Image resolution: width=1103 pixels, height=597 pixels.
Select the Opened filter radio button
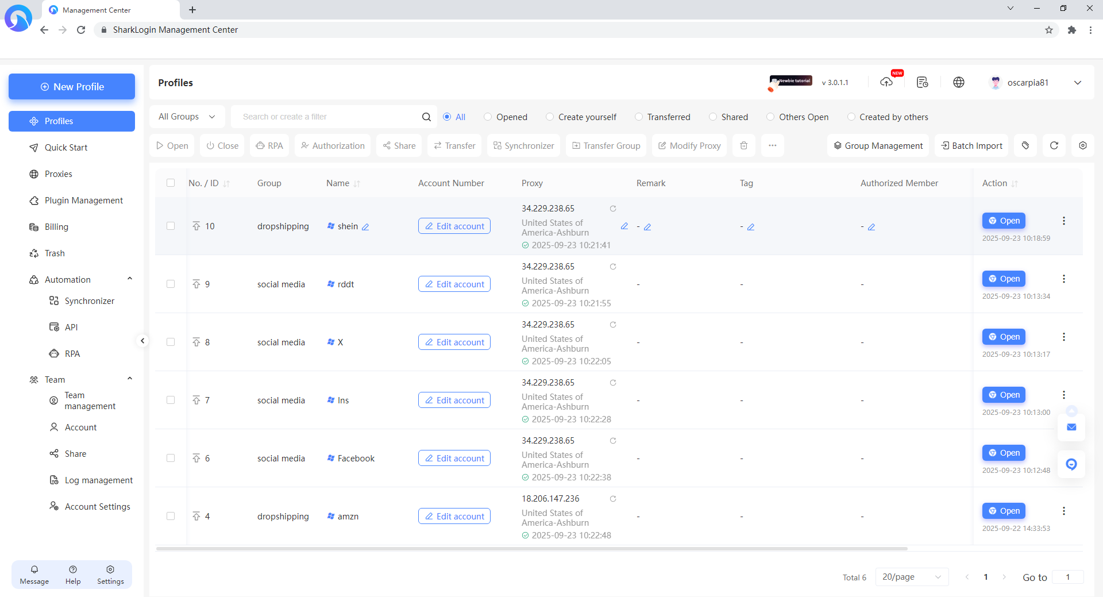coord(488,117)
